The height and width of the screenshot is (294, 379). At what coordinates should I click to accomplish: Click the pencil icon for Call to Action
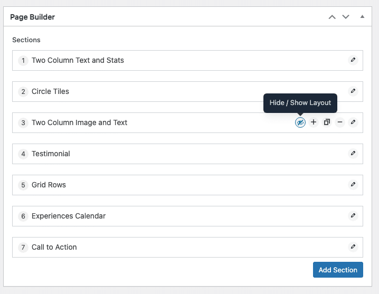(353, 246)
